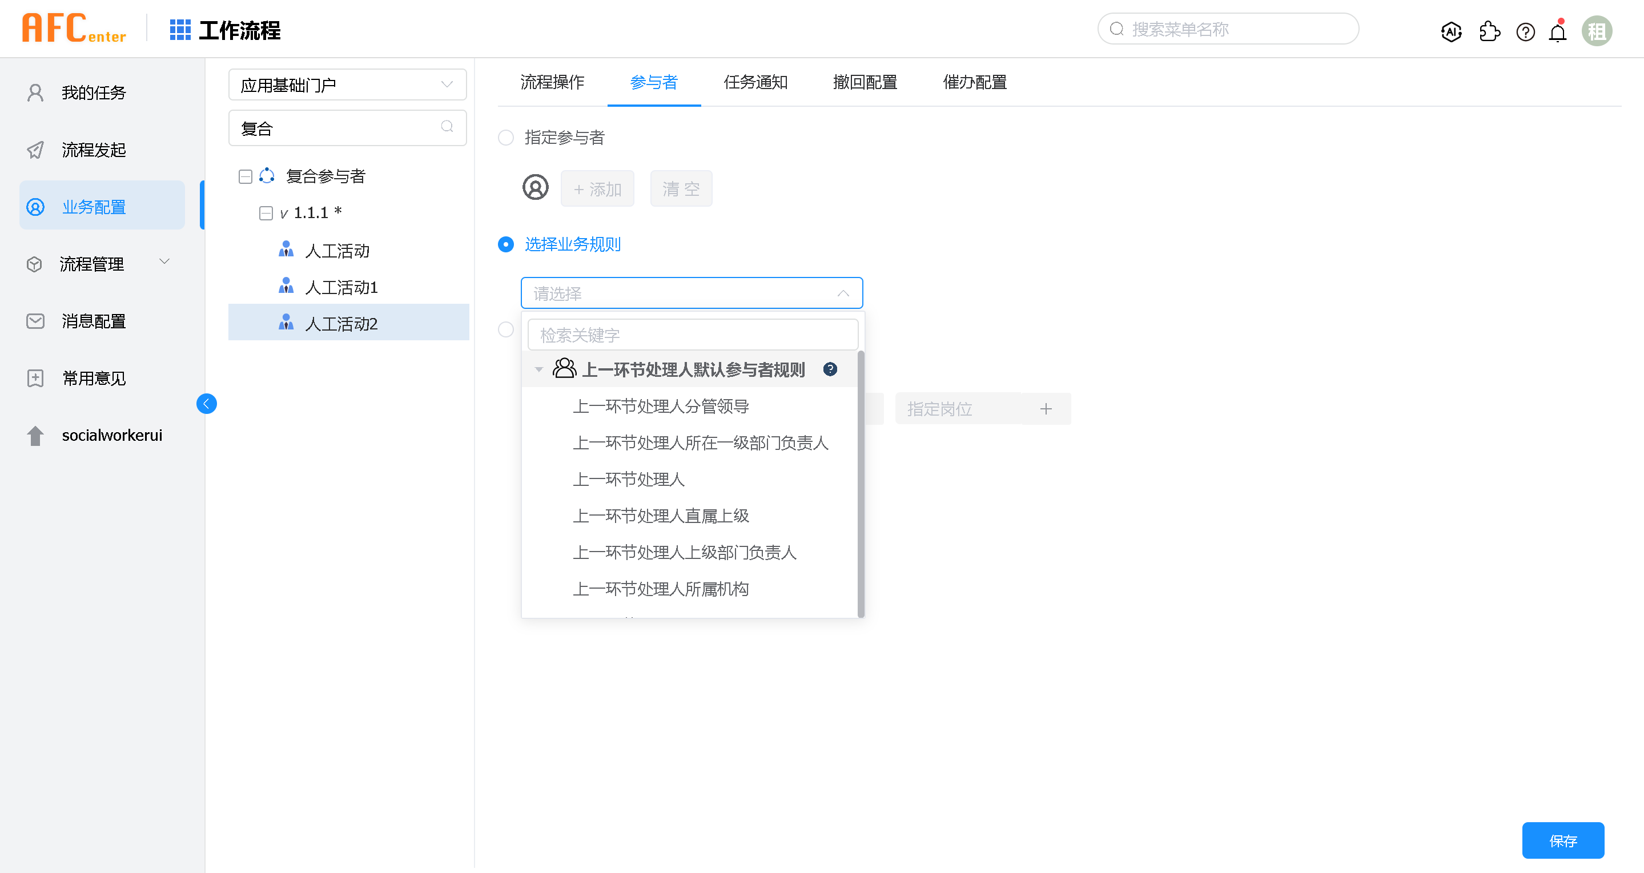The image size is (1644, 873).
Task: Open the plugin puzzle icon
Action: point(1489,31)
